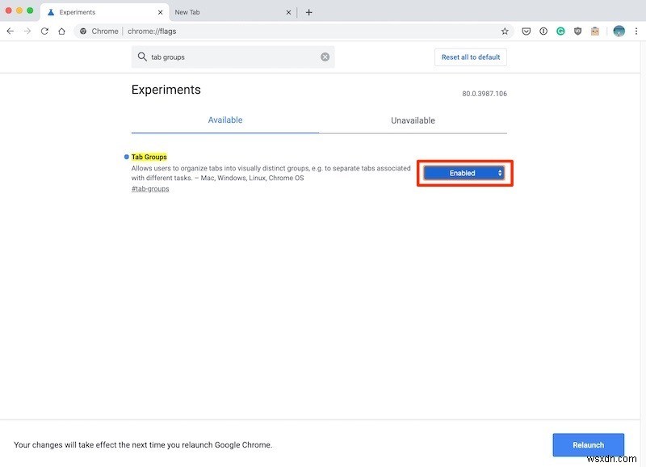Screen dimensions: 646x467
Task: Click the Relaunch button
Action: click(x=588, y=444)
